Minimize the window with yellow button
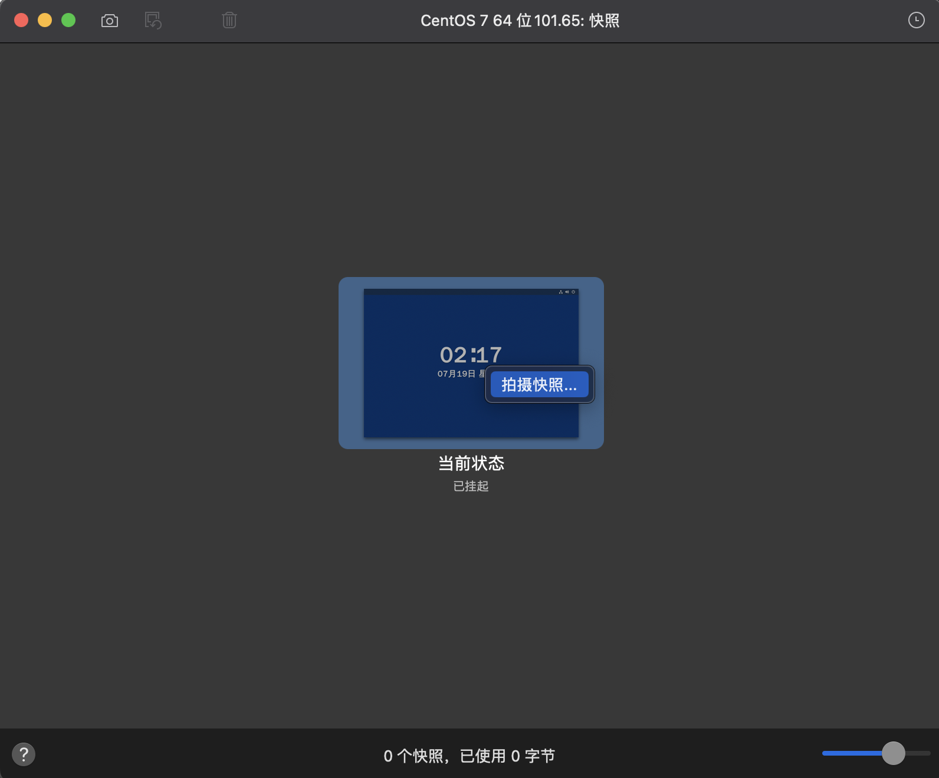 45,20
